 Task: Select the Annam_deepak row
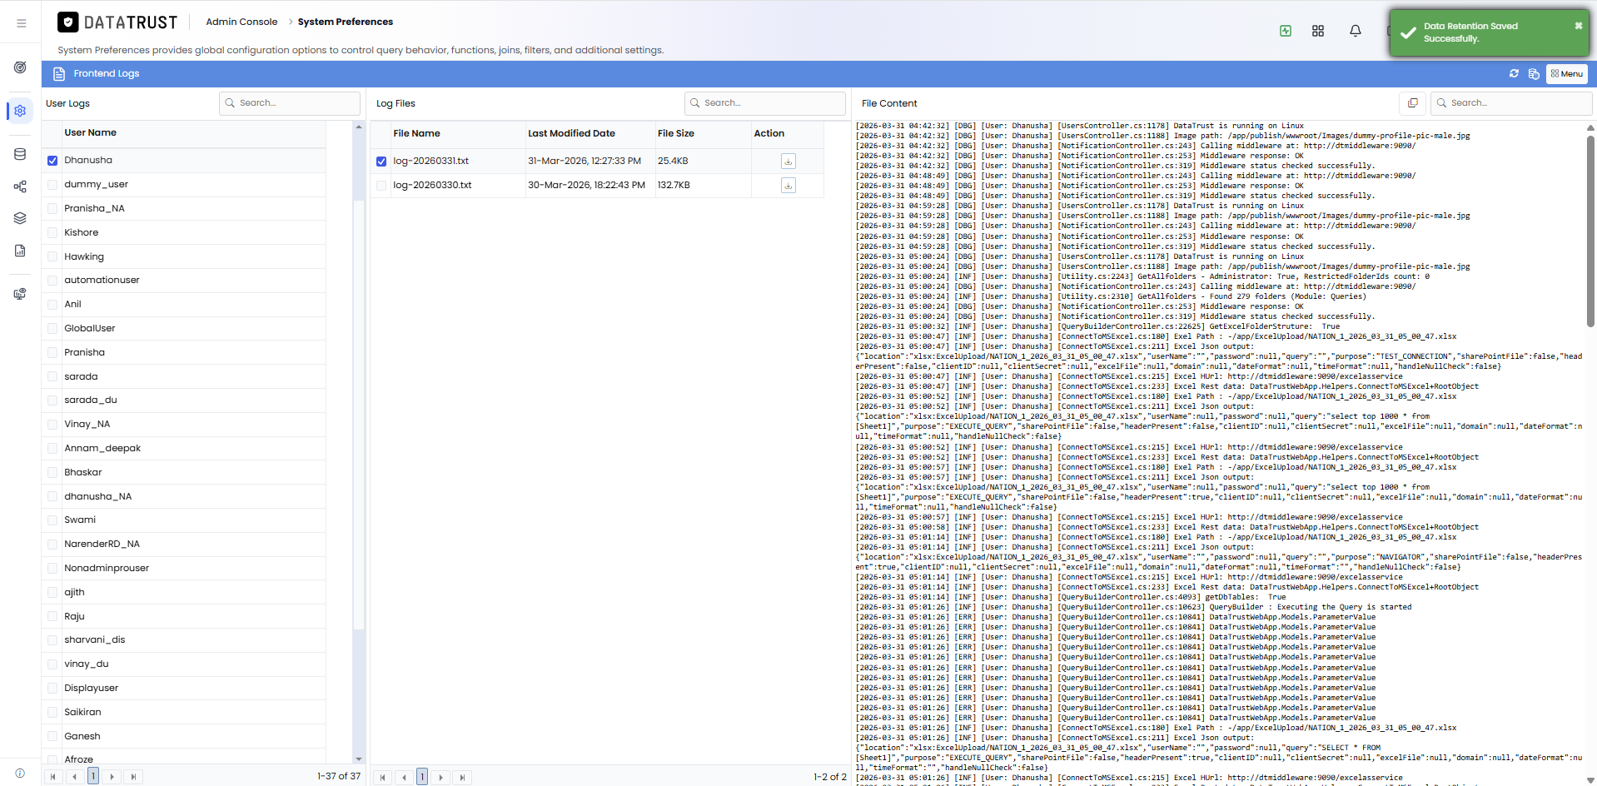click(184, 449)
